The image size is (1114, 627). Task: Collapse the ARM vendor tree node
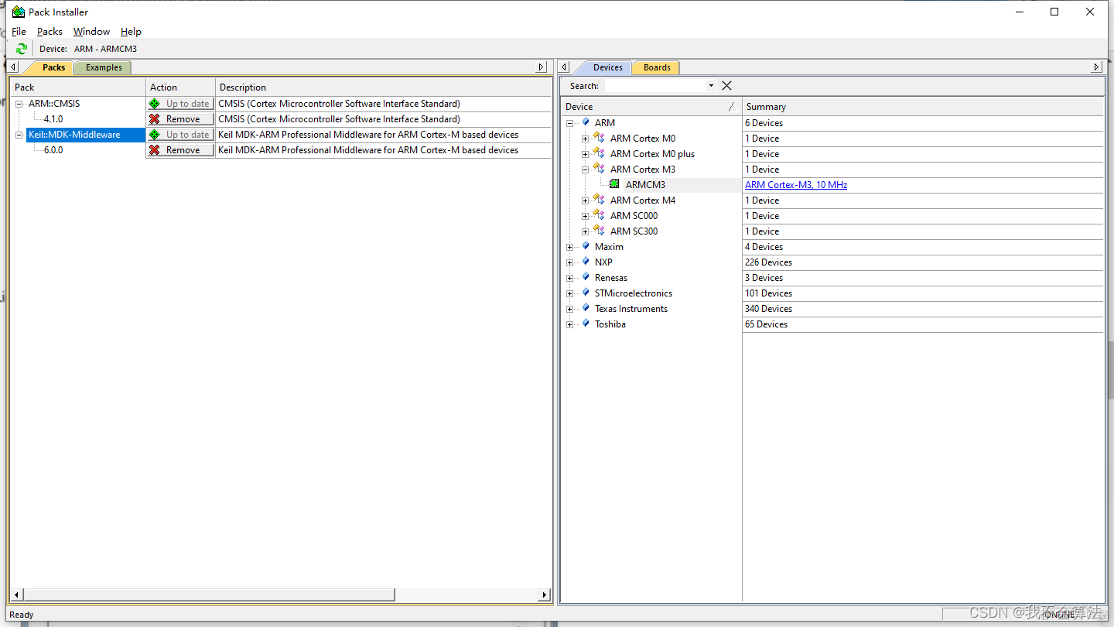pyautogui.click(x=570, y=123)
